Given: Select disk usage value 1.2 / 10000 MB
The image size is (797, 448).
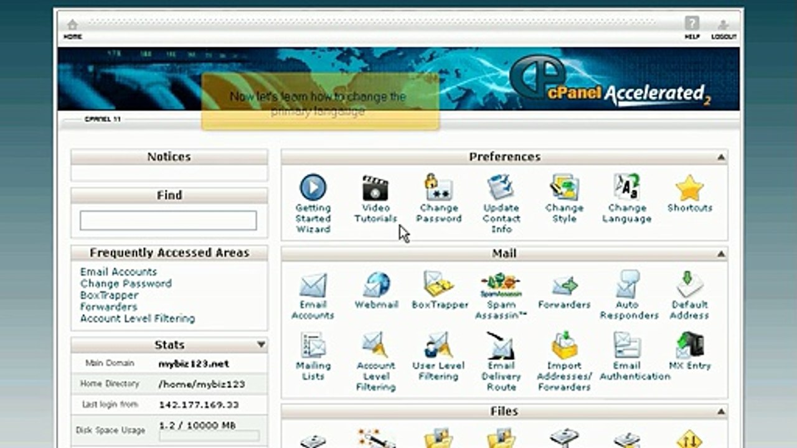Looking at the screenshot, I should click(x=197, y=426).
